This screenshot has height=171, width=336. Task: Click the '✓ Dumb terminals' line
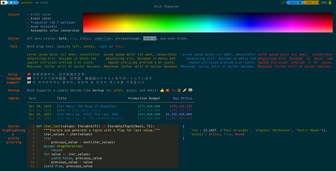pos(42,26)
